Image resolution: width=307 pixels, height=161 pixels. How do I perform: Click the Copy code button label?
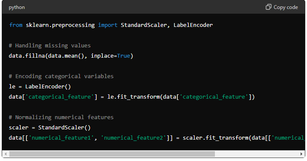tap(286, 7)
